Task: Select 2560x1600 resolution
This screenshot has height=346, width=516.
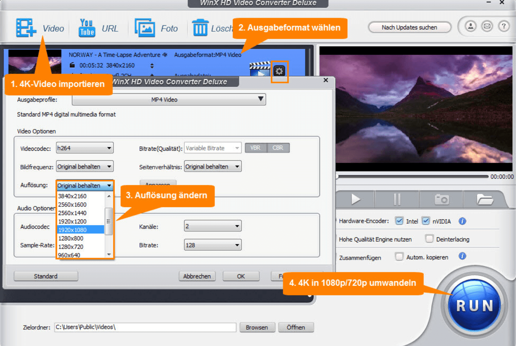Action: pyautogui.click(x=81, y=205)
